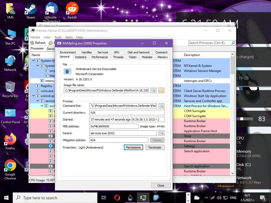271x203 pixels.
Task: Switch to the Memory tab
Action: [162, 57]
